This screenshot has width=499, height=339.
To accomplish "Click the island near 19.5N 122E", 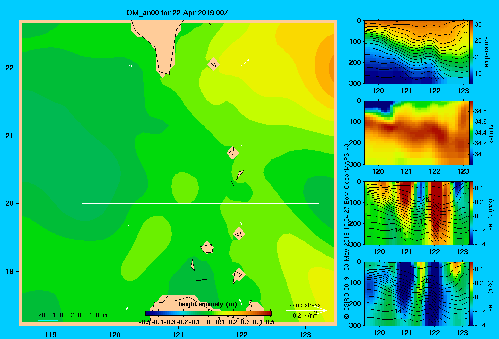I will [x=239, y=234].
